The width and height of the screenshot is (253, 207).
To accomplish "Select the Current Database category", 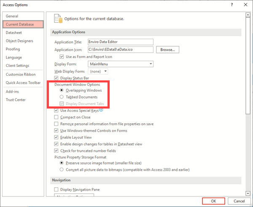I will pyautogui.click(x=23, y=24).
